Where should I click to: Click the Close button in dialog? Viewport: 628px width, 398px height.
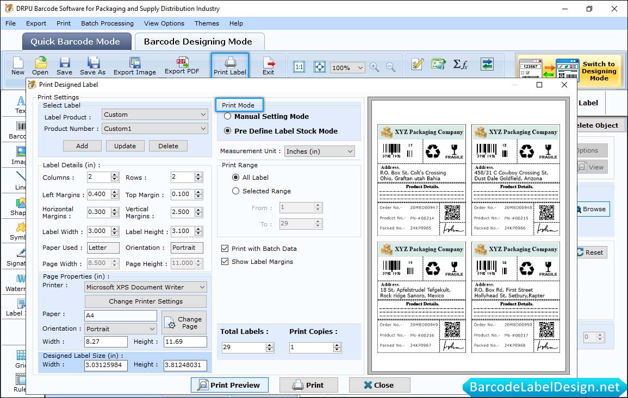[380, 385]
